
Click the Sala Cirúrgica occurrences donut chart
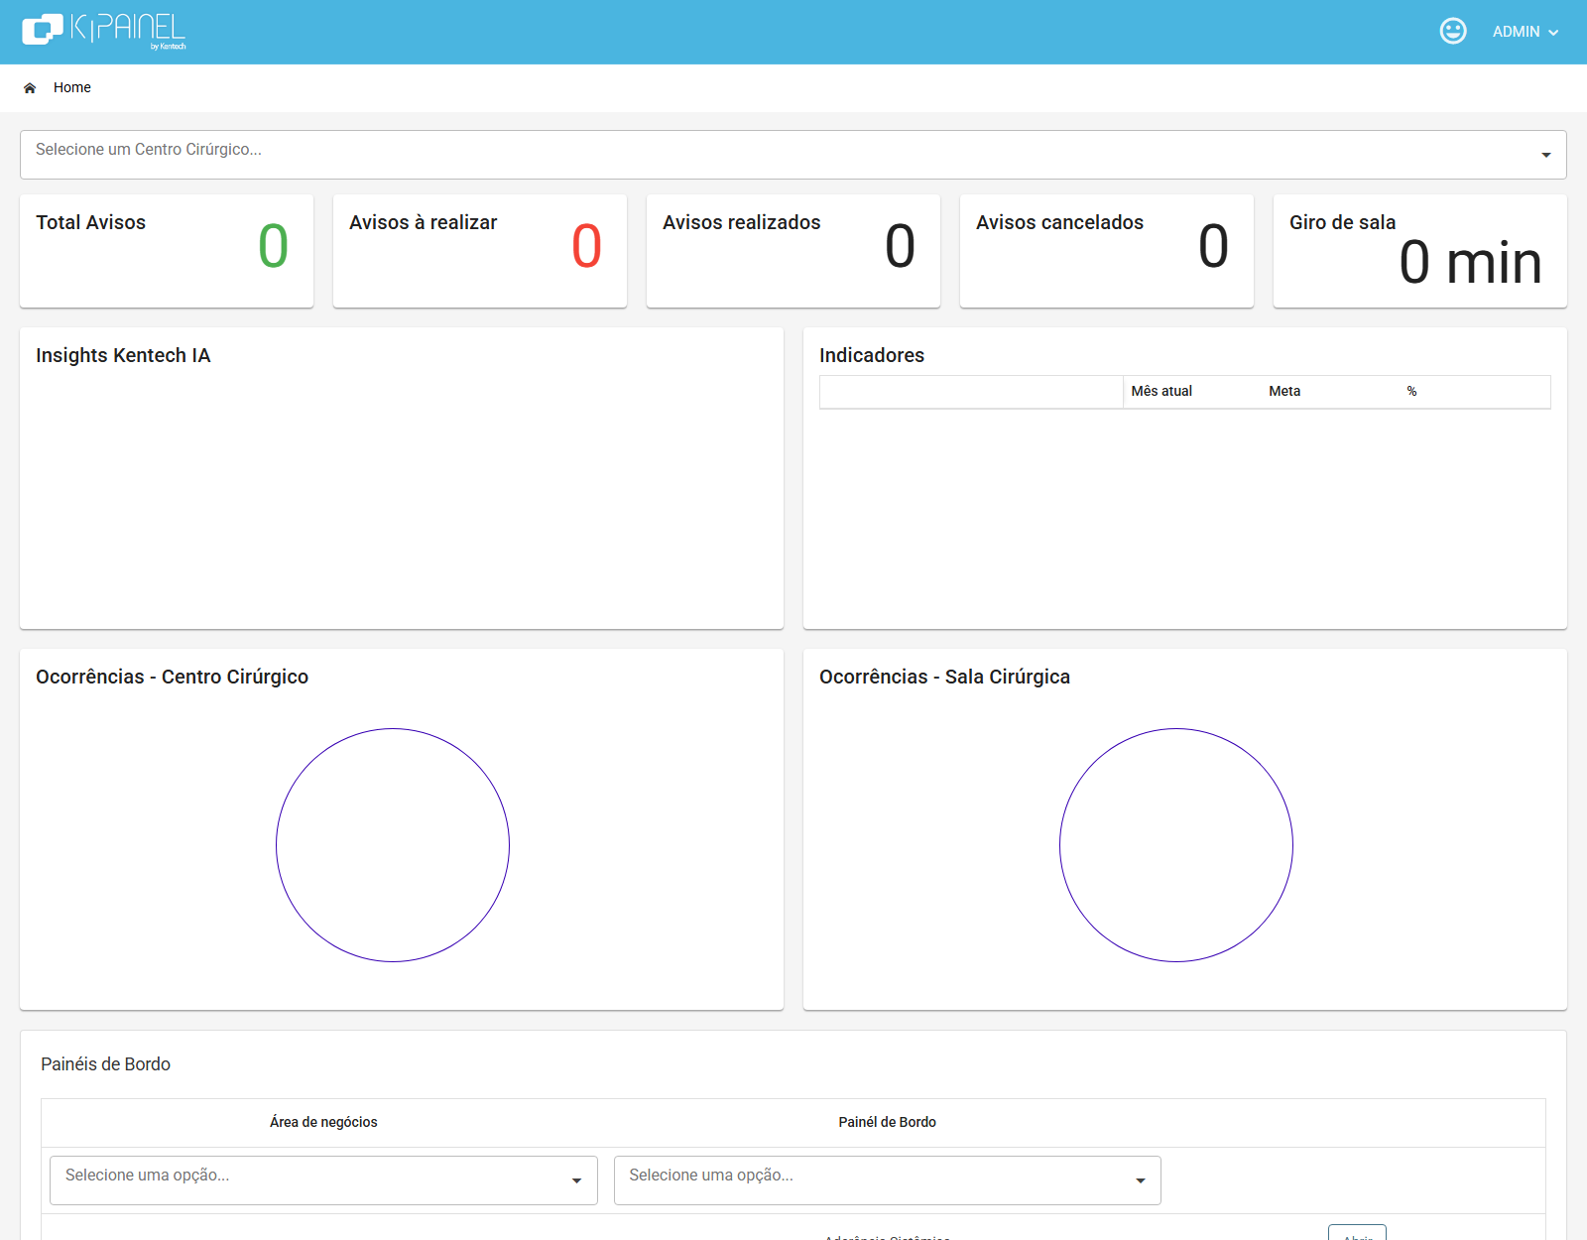coord(1176,845)
